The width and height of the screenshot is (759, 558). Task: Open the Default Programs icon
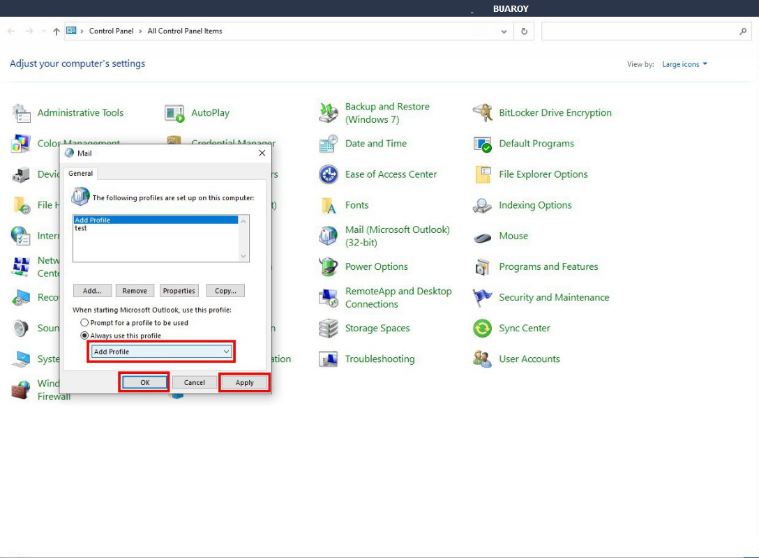click(x=482, y=144)
